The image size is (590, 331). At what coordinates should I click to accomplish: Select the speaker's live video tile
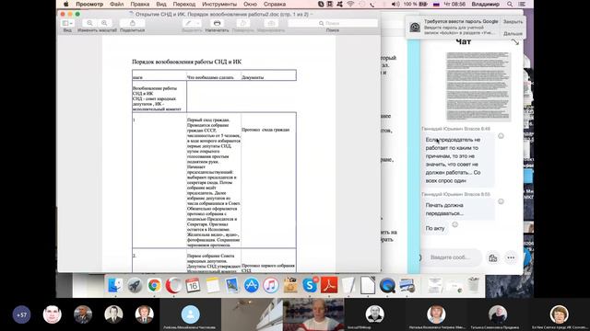[313, 314]
